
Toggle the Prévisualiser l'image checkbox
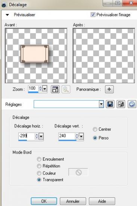pos(93,15)
